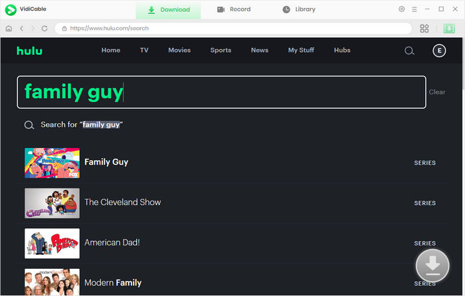The height and width of the screenshot is (296, 465).
Task: Click SERIES label for Family Guy
Action: (424, 163)
